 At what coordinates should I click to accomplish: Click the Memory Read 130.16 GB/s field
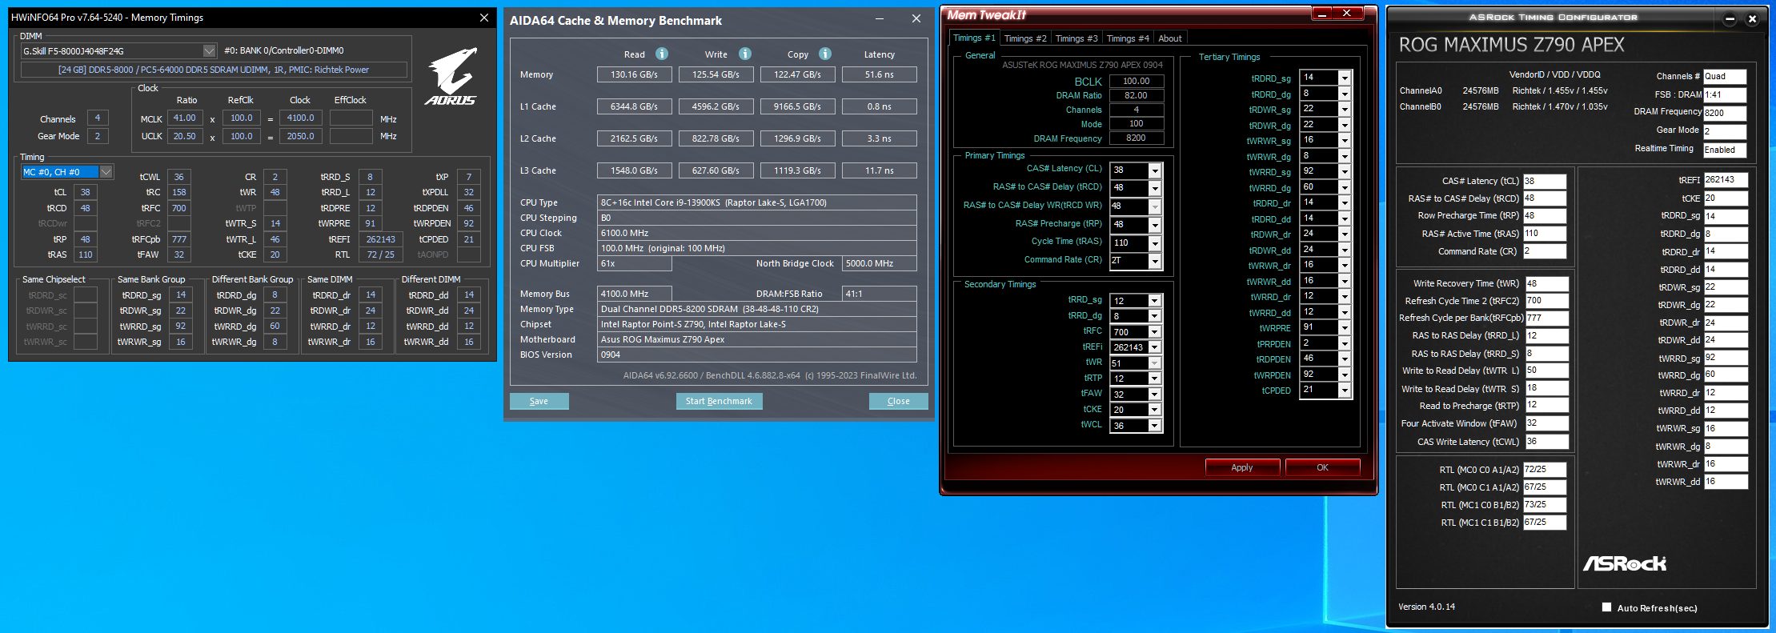[x=635, y=74]
